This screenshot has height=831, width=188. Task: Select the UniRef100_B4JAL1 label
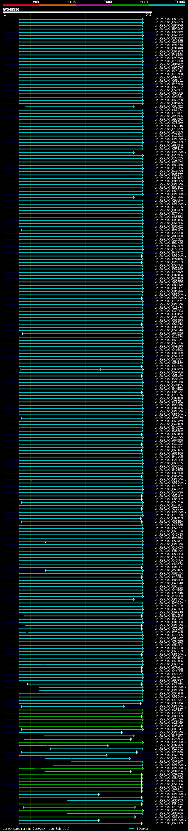169,506
